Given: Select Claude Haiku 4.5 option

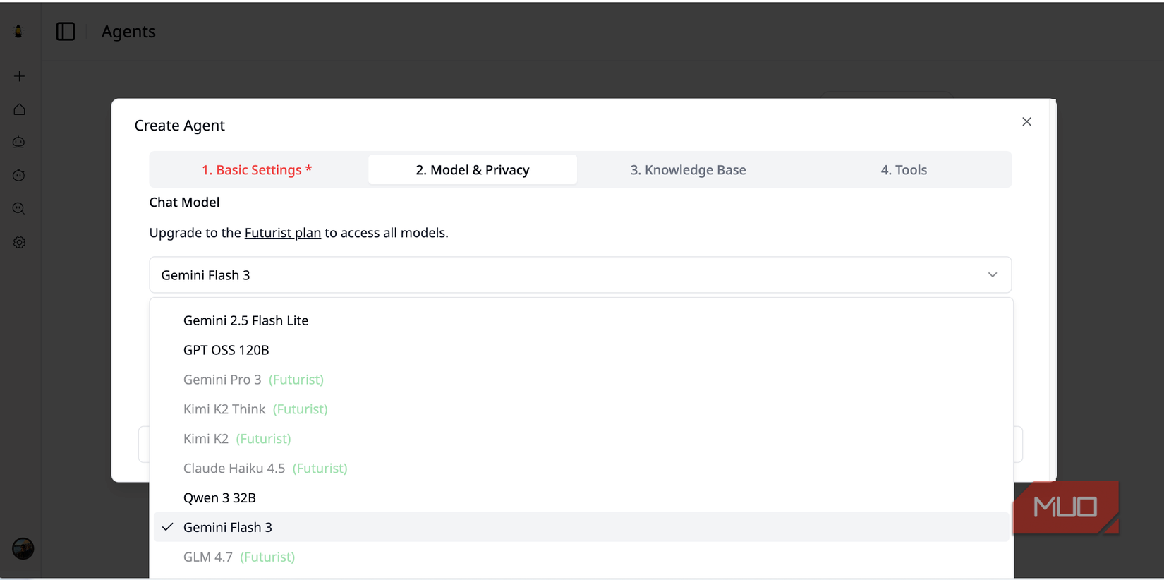Looking at the screenshot, I should pos(581,469).
